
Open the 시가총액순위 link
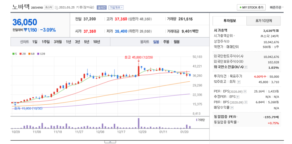[223, 36]
